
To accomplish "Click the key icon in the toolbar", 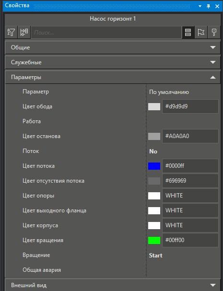I will point(214,32).
